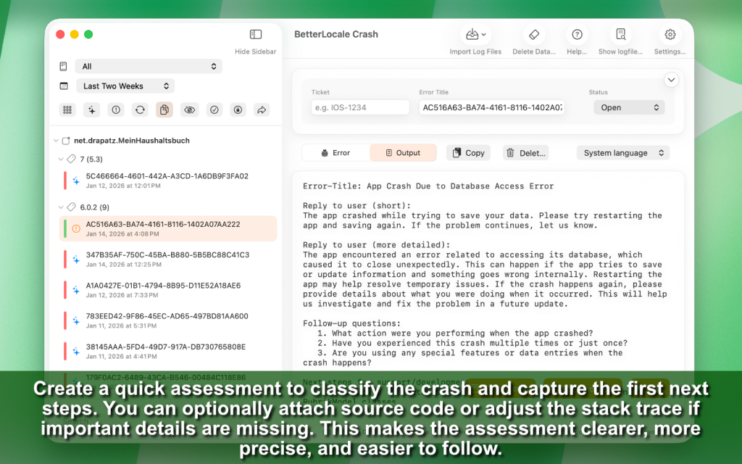Click the Delete Data eraser icon
The height and width of the screenshot is (464, 742).
pyautogui.click(x=534, y=35)
